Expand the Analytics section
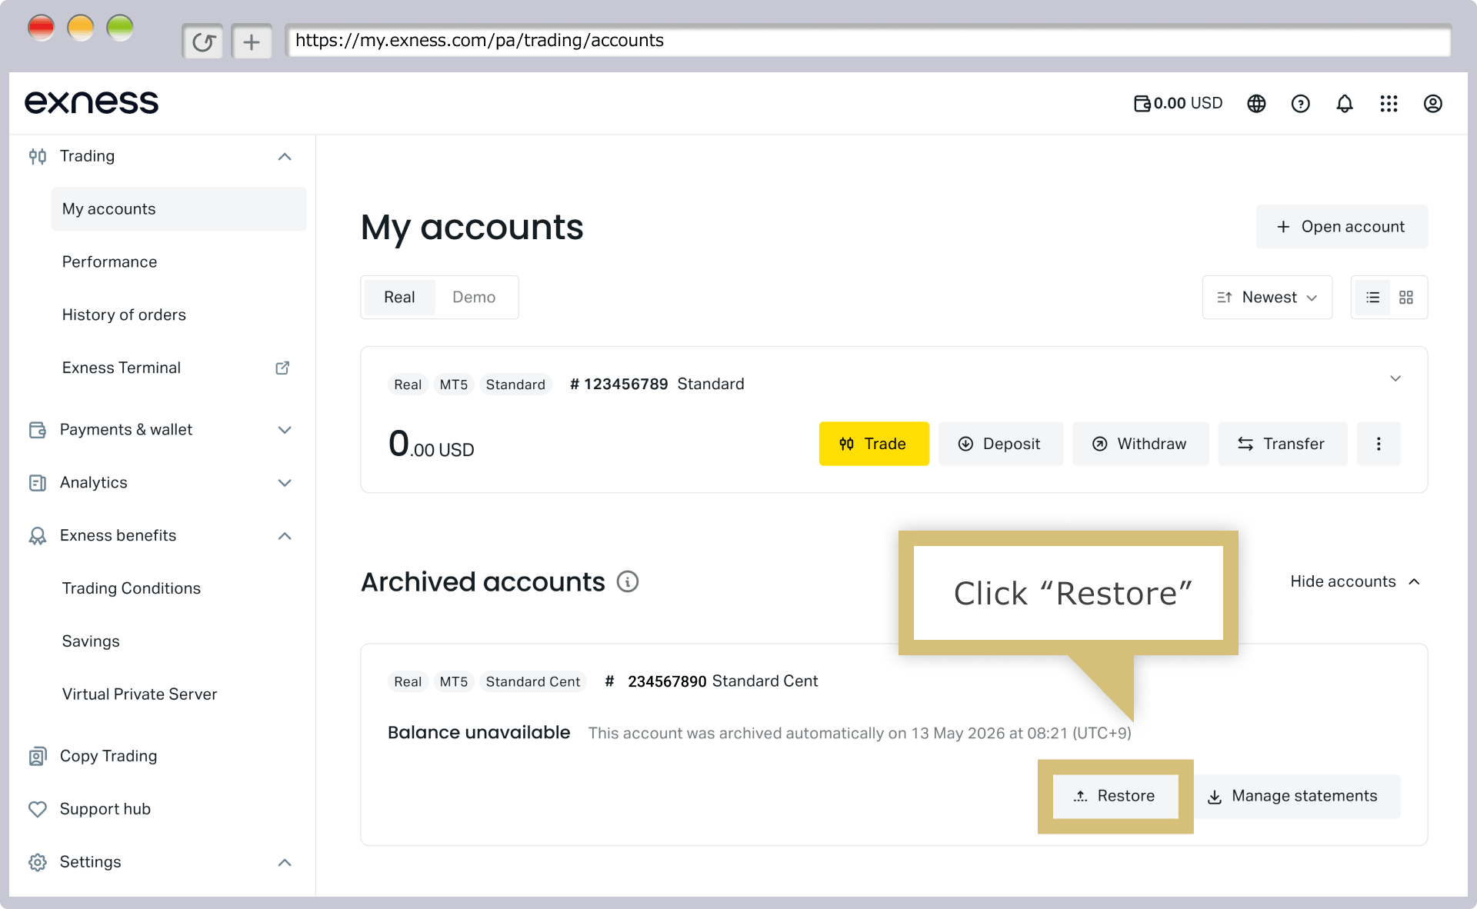Viewport: 1477px width, 909px height. pyautogui.click(x=285, y=483)
